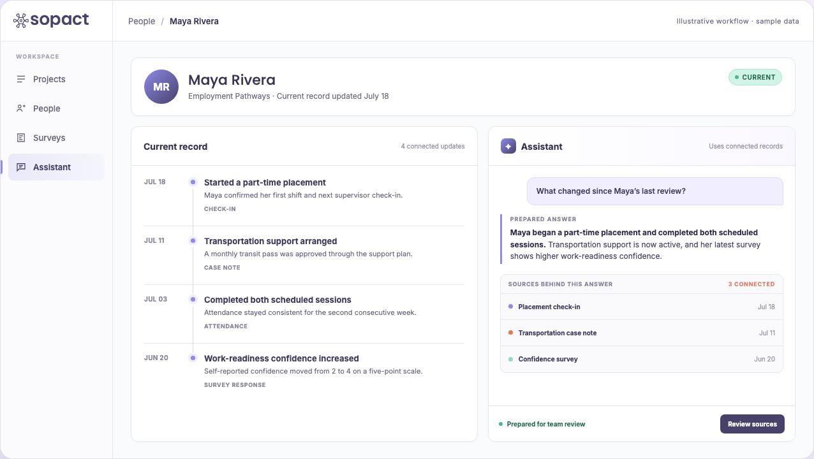
Task: Click the MR avatar circle
Action: coord(161,87)
